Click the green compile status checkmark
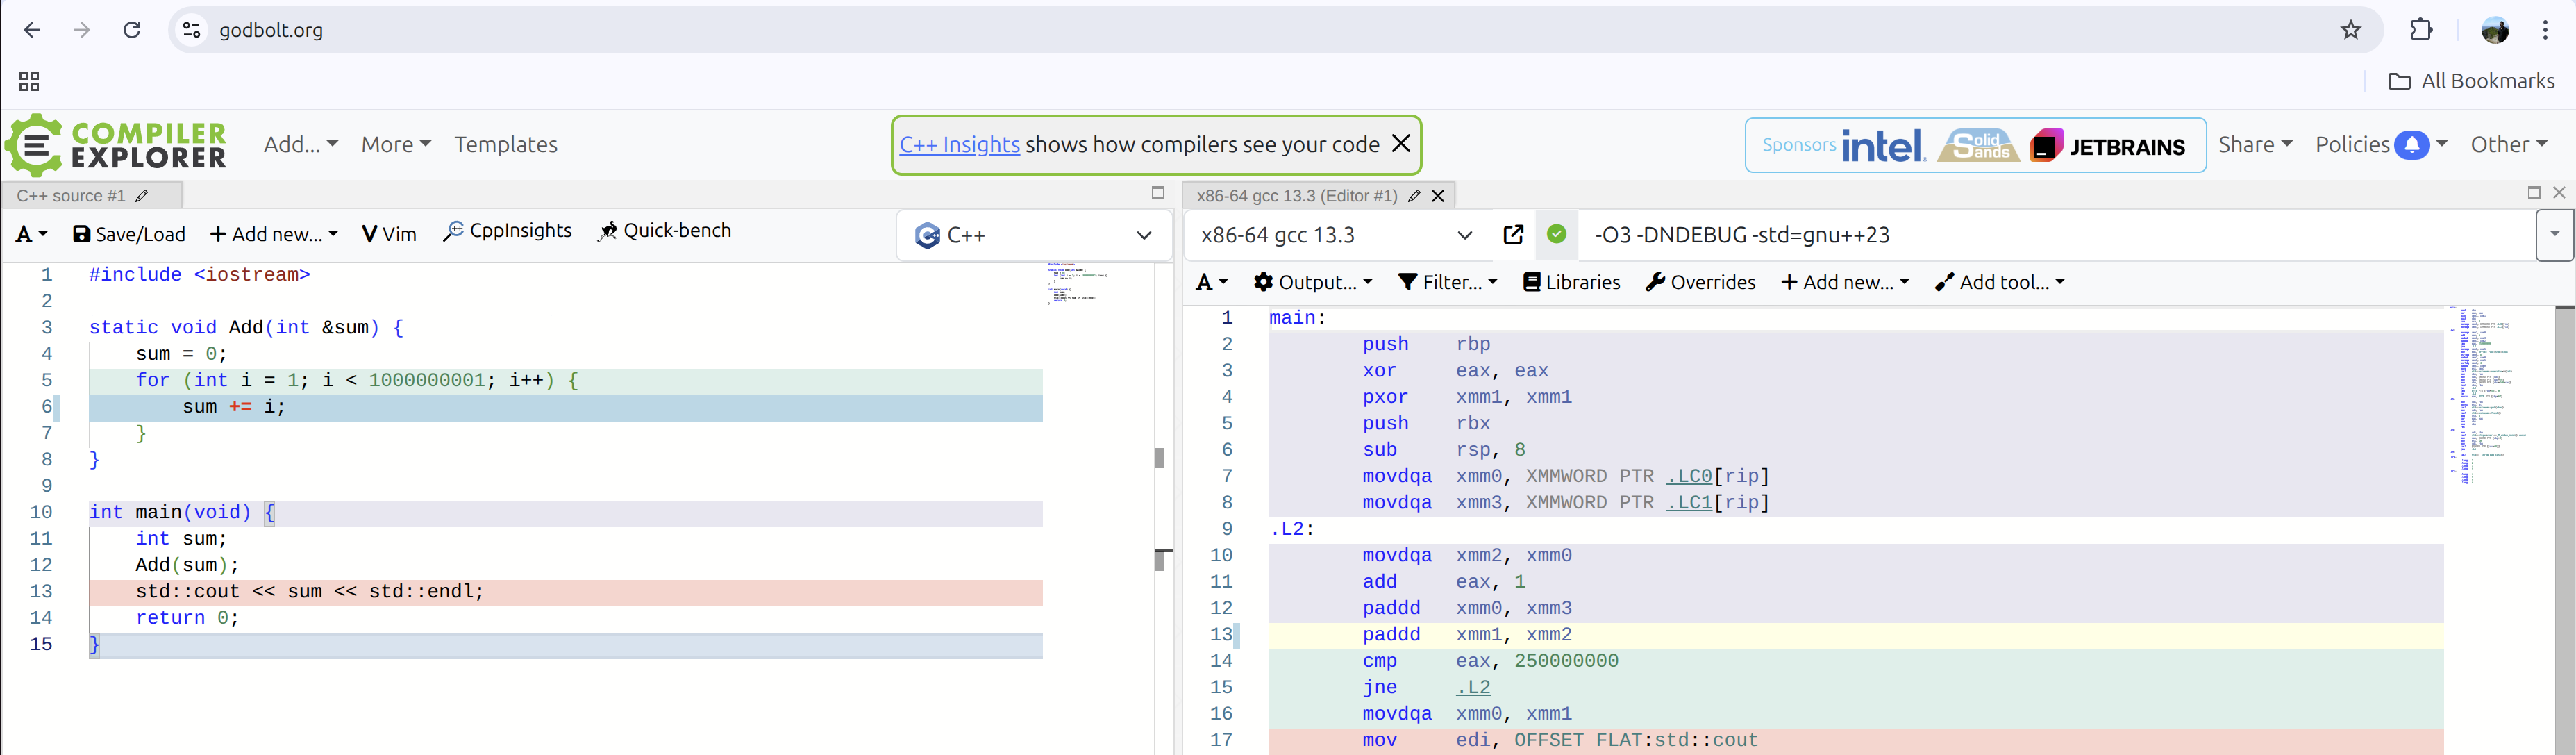Image resolution: width=2576 pixels, height=755 pixels. pos(1556,235)
